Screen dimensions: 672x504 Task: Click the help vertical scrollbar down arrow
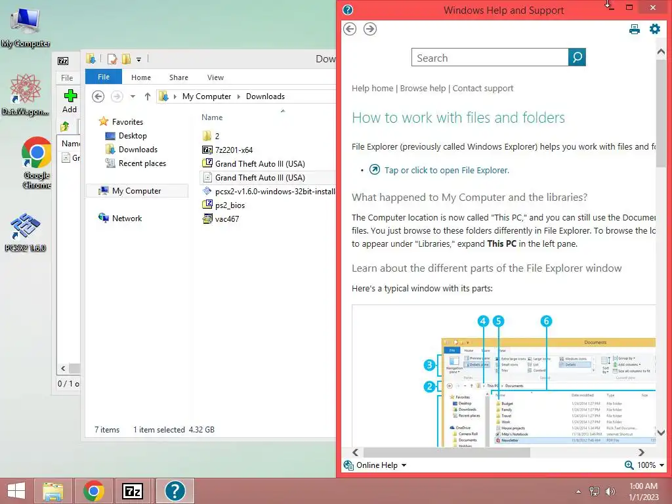(661, 432)
